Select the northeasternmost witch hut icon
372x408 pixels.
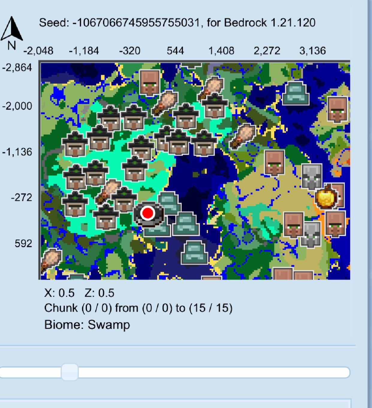215,106
